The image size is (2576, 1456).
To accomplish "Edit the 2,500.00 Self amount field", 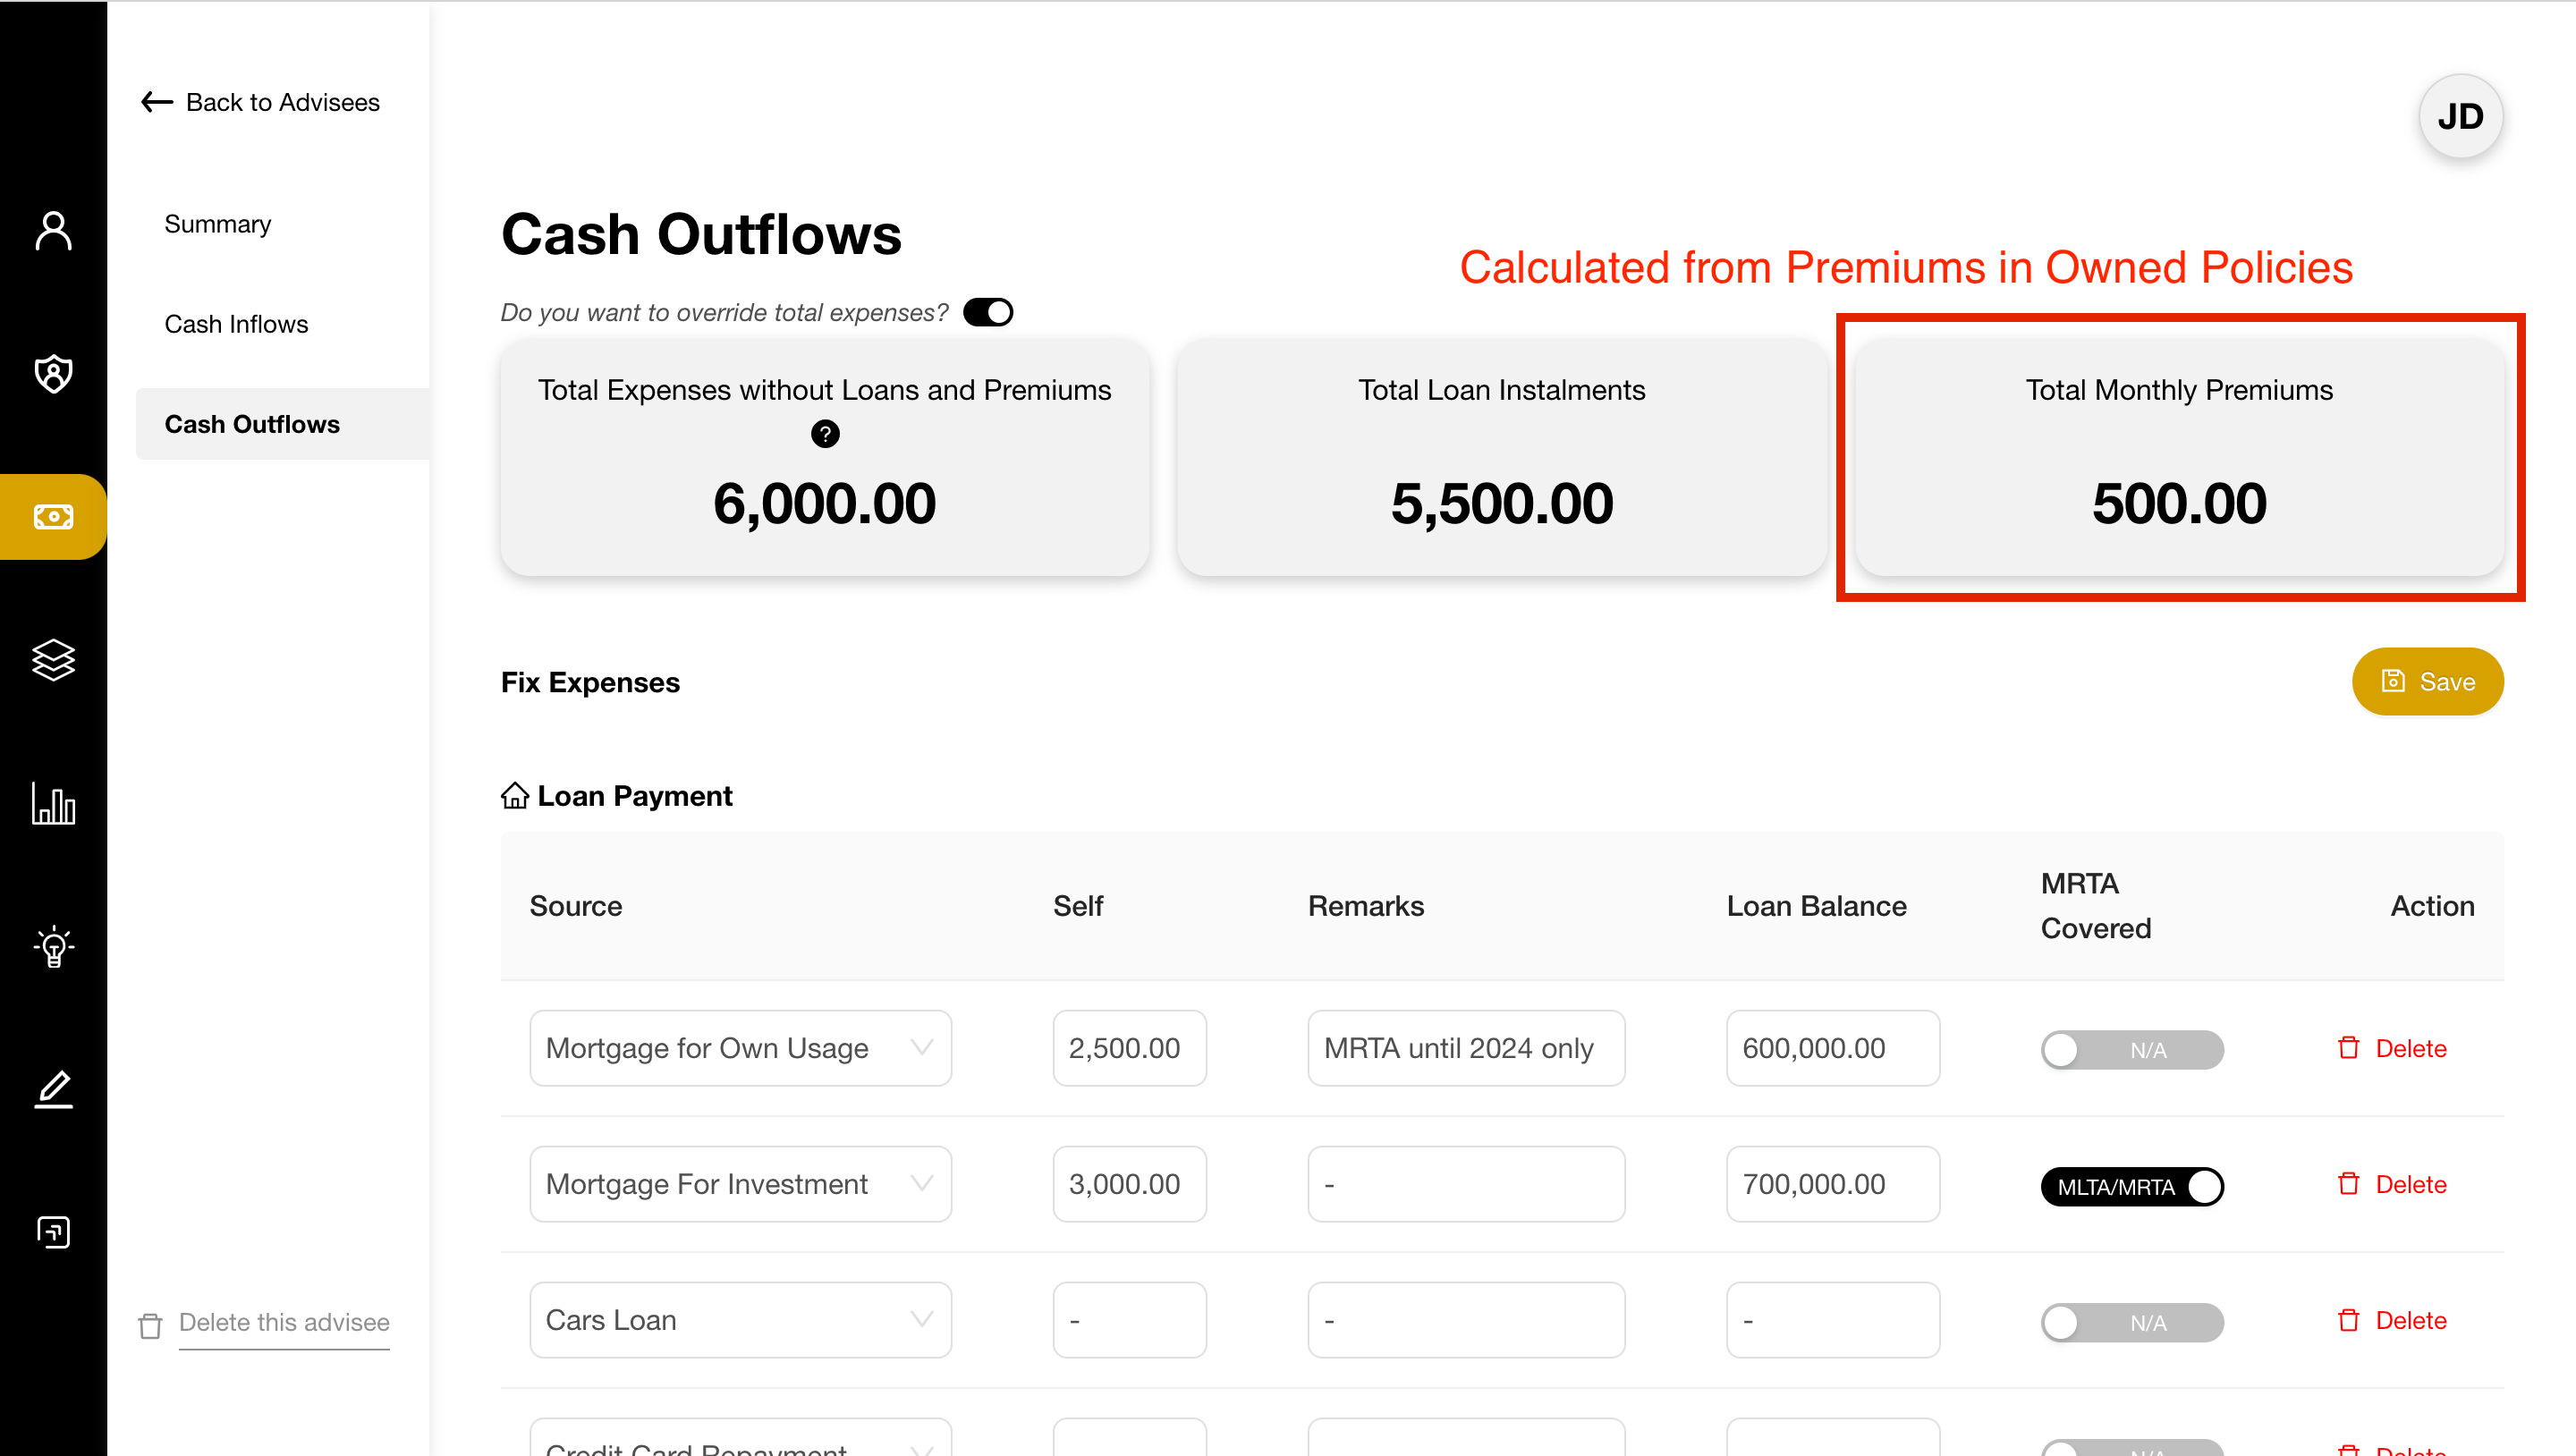I will [x=1129, y=1048].
